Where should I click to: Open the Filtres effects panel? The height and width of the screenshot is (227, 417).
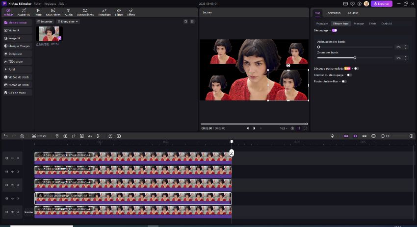click(x=119, y=12)
